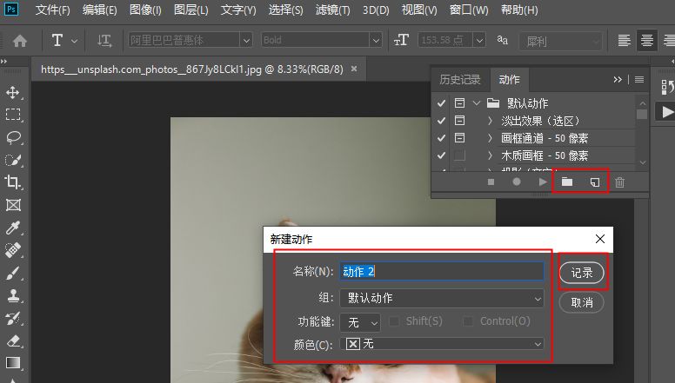The width and height of the screenshot is (675, 383).
Task: Check the Control(O) checkbox
Action: coord(468,321)
